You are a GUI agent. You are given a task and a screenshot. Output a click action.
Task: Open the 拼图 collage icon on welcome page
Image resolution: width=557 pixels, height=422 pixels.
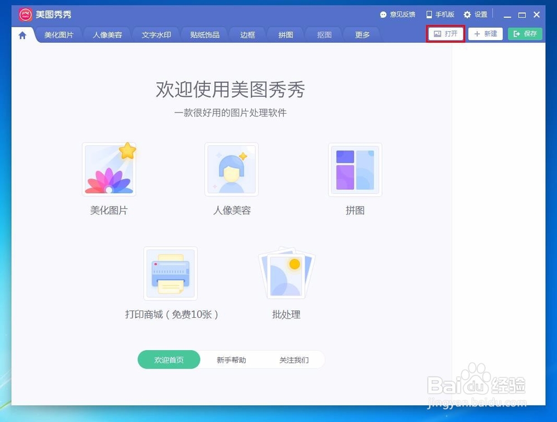pos(355,170)
